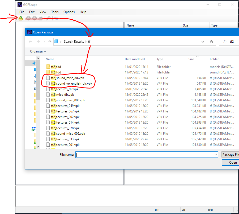Select tf2_sound_misc_dir.vpk file
239x214 pixels.
pos(67,78)
